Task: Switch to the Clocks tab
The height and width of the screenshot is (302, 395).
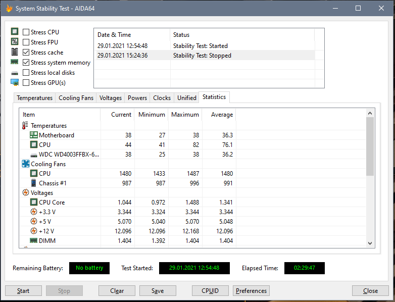Action: coord(162,98)
